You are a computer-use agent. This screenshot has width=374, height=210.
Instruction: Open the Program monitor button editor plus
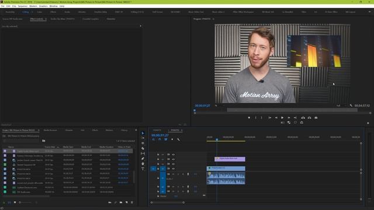coord(368,123)
